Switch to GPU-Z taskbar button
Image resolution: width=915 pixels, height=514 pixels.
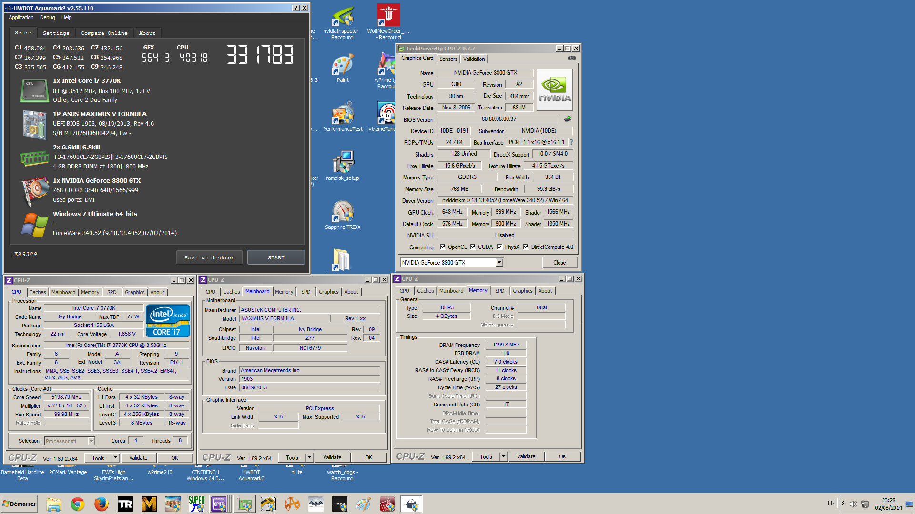pos(244,504)
